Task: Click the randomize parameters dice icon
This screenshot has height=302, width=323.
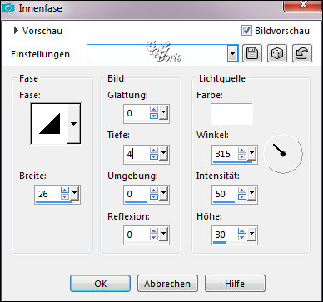Action: pos(277,53)
